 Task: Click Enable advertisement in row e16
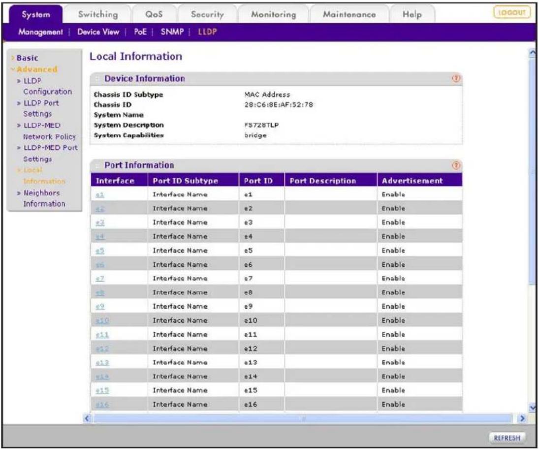pos(393,405)
